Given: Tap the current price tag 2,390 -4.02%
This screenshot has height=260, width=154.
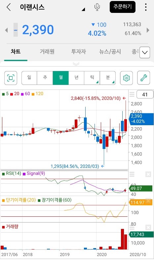Looking at the screenshot, I should pos(141,119).
